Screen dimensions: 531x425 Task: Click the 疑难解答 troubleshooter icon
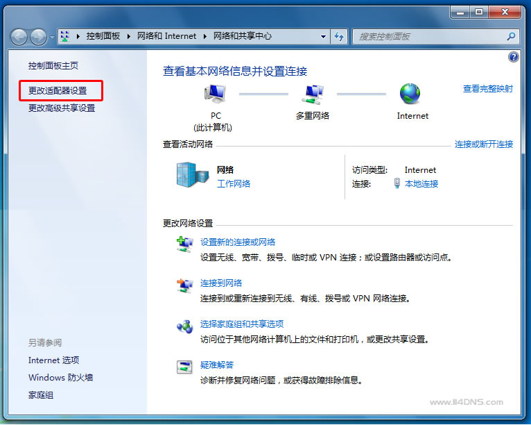click(x=184, y=367)
